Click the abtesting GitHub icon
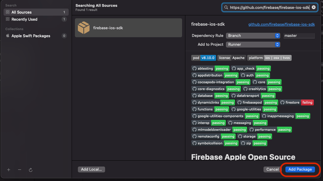The height and width of the screenshot is (181, 323). click(x=195, y=69)
